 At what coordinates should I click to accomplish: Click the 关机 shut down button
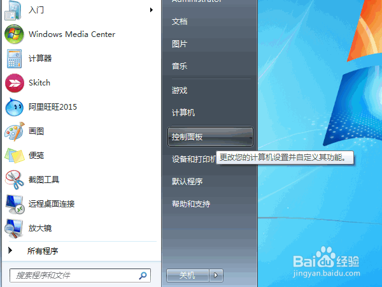pyautogui.click(x=188, y=276)
